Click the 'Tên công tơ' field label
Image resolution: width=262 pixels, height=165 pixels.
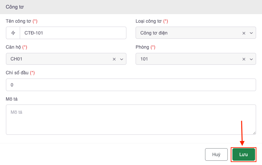[x=18, y=21]
